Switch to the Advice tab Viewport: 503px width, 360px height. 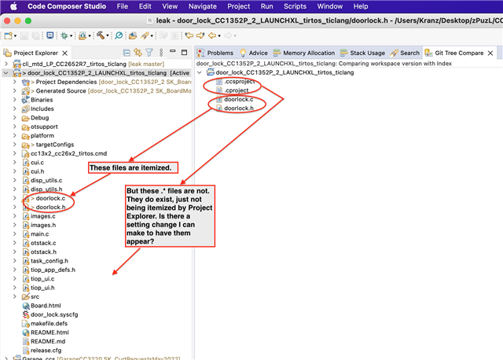(x=254, y=53)
